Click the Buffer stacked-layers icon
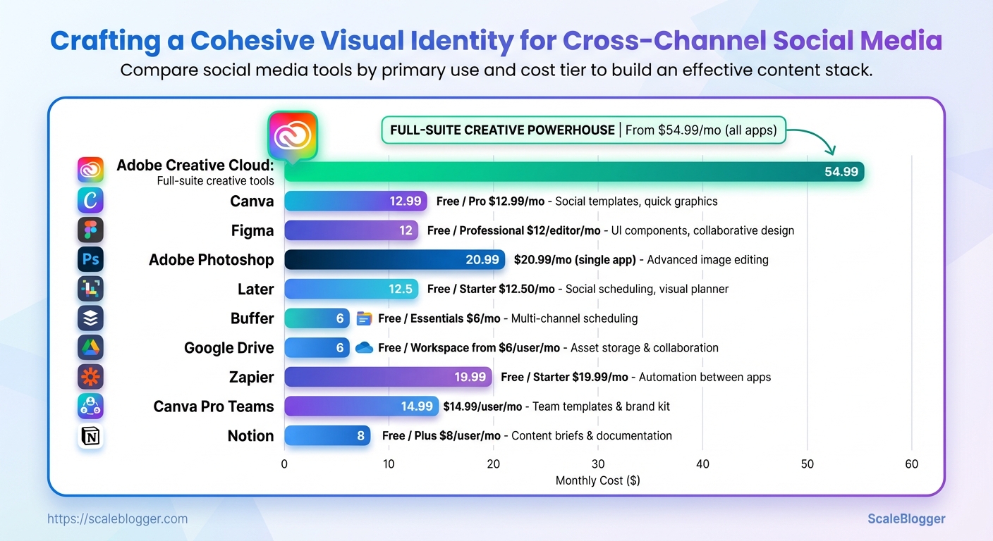993x541 pixels. [x=90, y=318]
